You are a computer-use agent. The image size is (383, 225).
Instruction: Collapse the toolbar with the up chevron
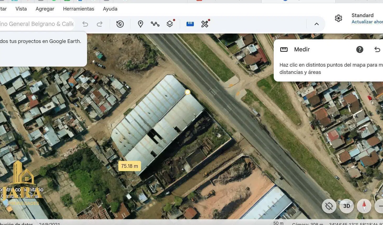click(x=317, y=24)
